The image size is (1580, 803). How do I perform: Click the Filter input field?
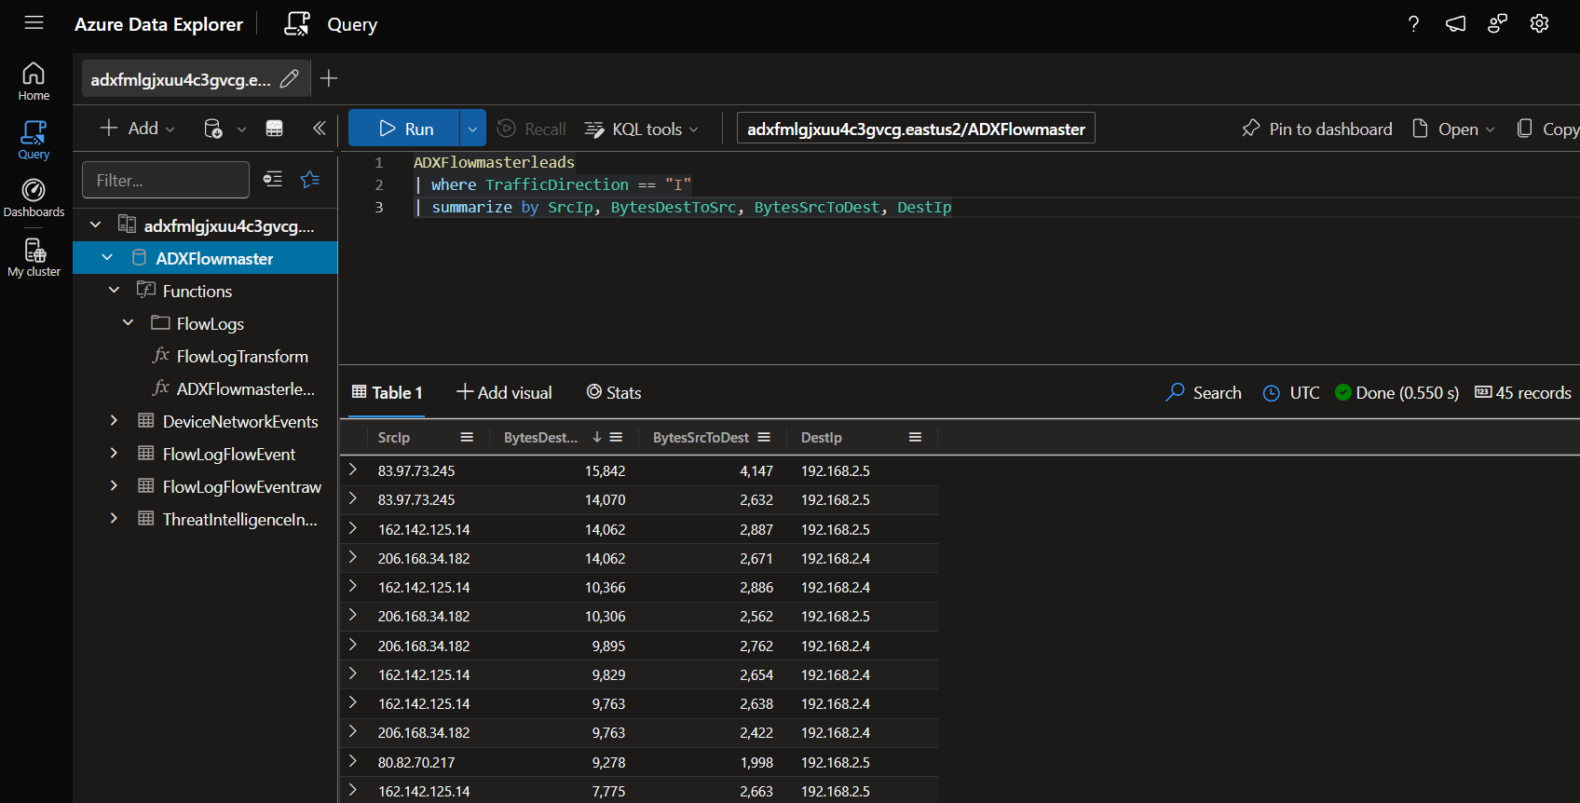pyautogui.click(x=166, y=180)
